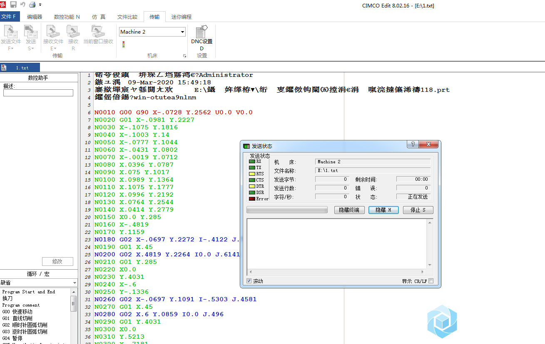
Task: Click the 当前窗口接收 icon
Action: click(x=98, y=32)
